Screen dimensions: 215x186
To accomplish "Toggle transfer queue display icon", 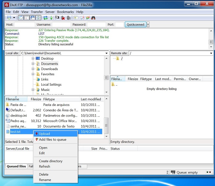I will pos(38,18).
